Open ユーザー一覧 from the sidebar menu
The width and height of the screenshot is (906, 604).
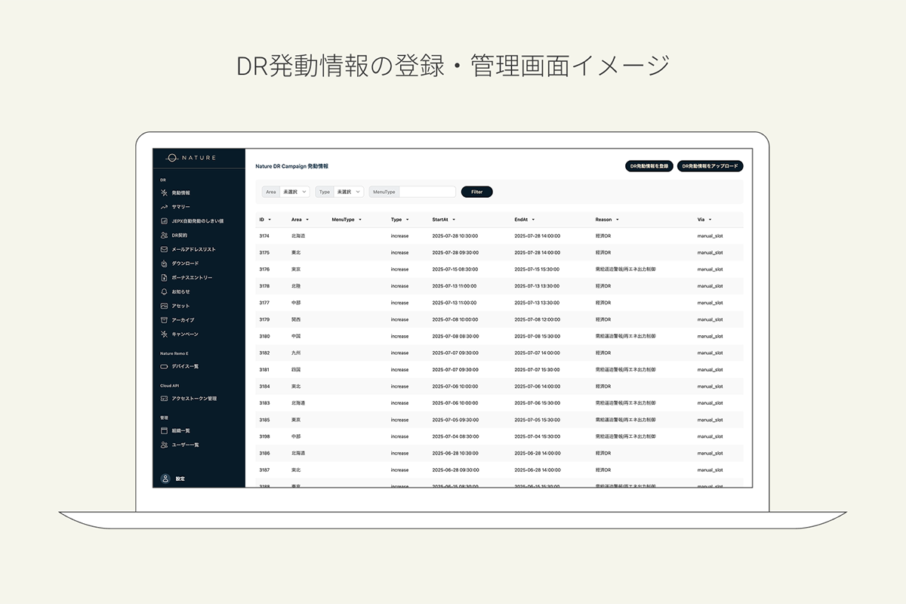pyautogui.click(x=165, y=445)
